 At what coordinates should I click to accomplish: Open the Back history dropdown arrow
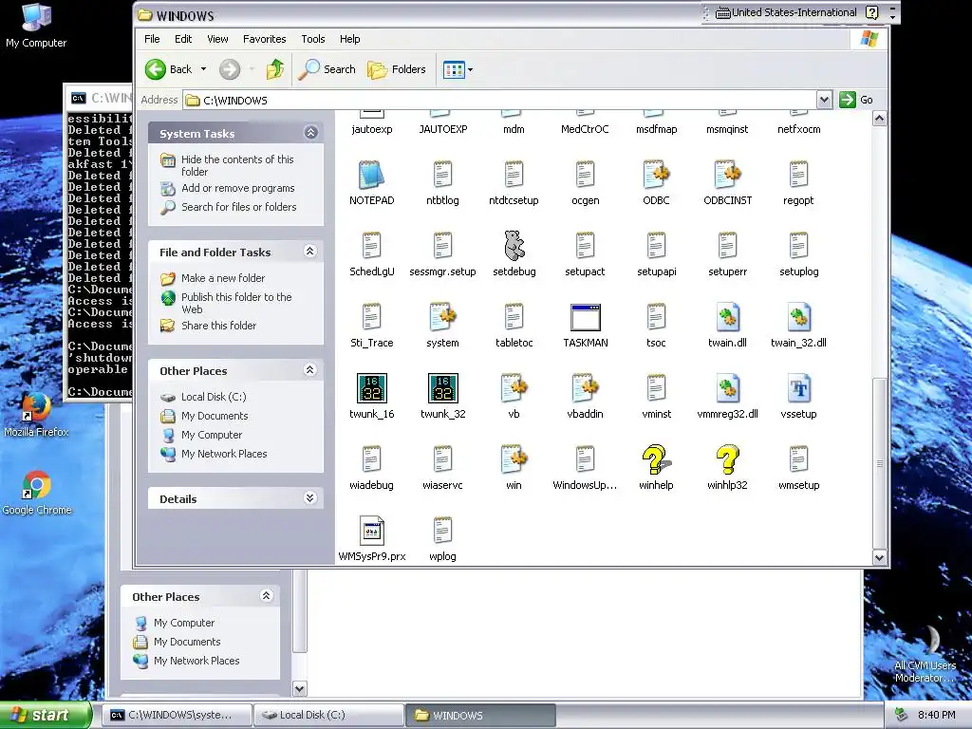click(203, 69)
